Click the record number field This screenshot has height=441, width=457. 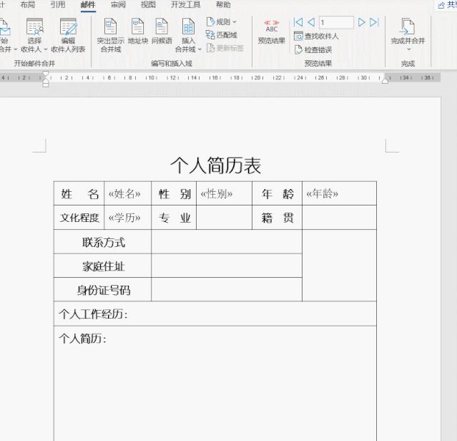336,22
